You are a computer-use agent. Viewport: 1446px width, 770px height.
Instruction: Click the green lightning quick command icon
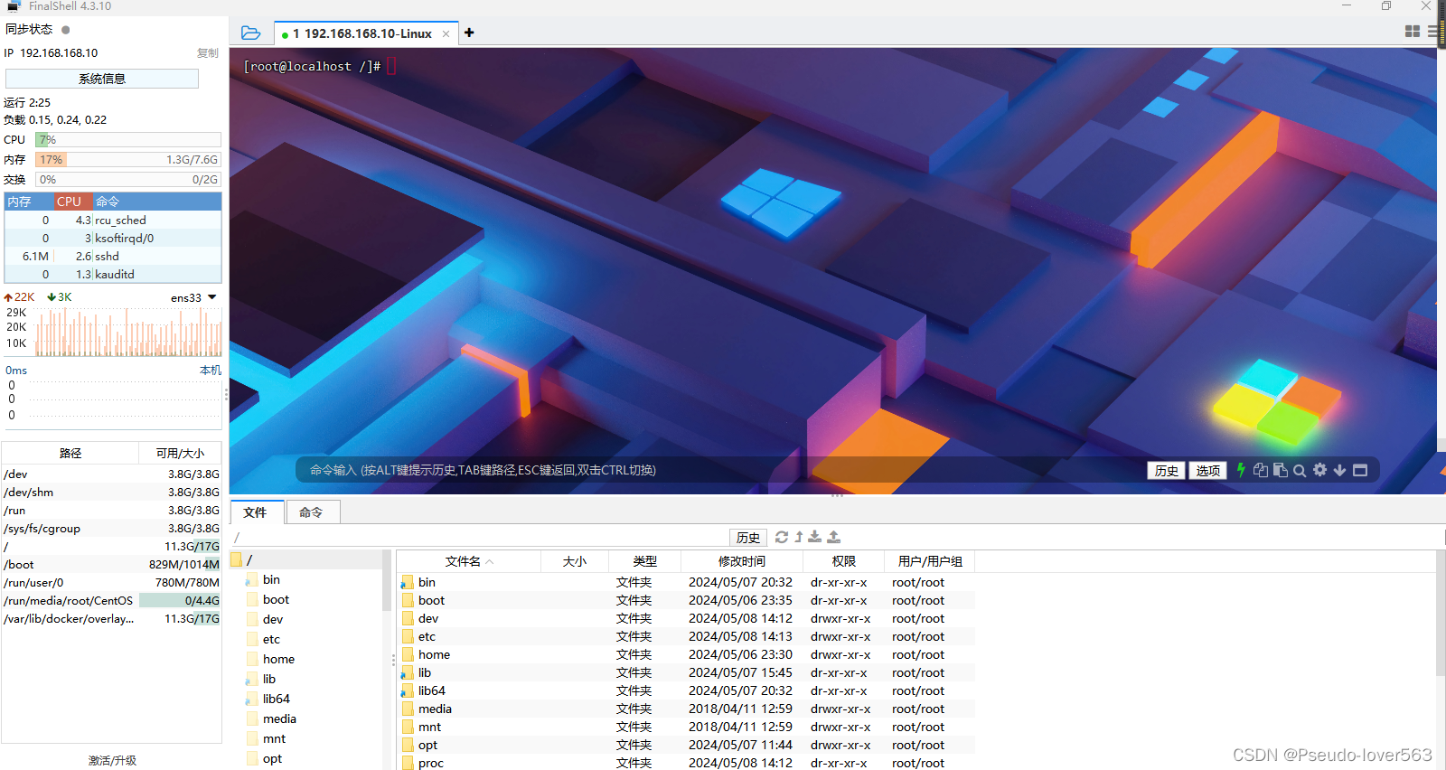click(1241, 470)
